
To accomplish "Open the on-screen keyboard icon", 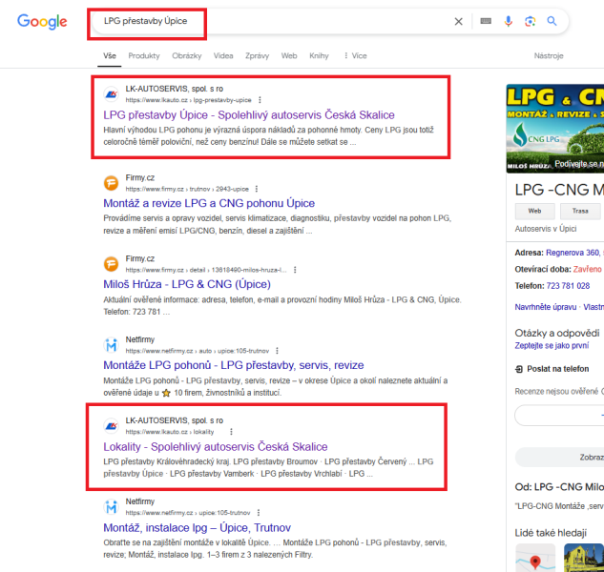I will [x=486, y=21].
